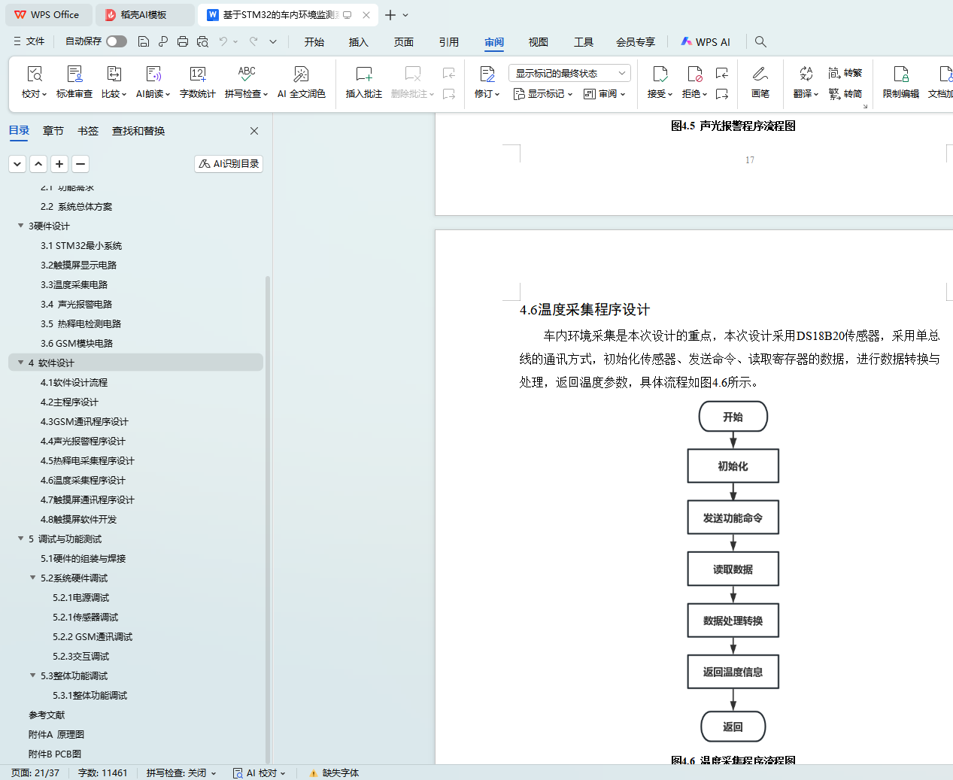The height and width of the screenshot is (780, 953).
Task: Close the navigation sidebar panel
Action: pos(254,131)
